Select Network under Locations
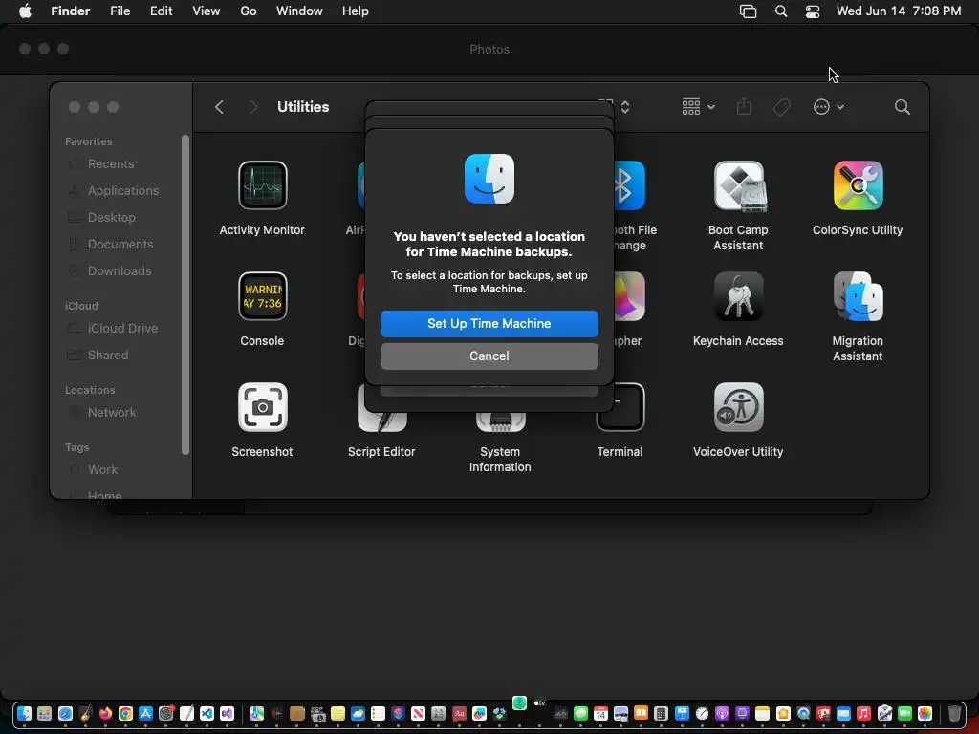The height and width of the screenshot is (734, 979). pyautogui.click(x=112, y=413)
